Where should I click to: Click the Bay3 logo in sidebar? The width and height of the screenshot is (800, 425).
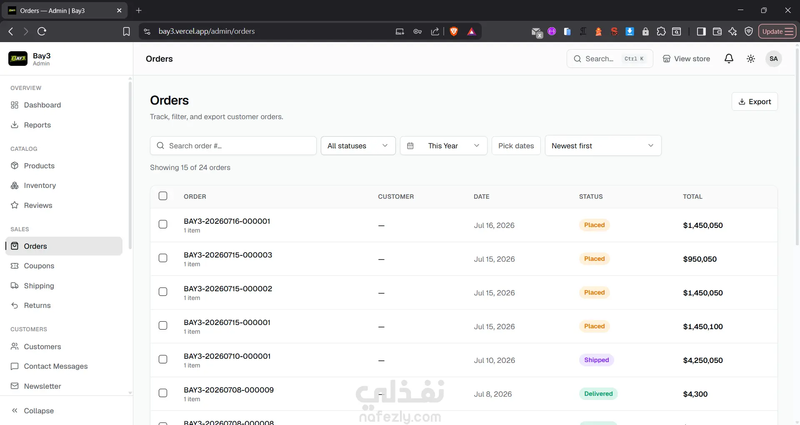coord(18,59)
